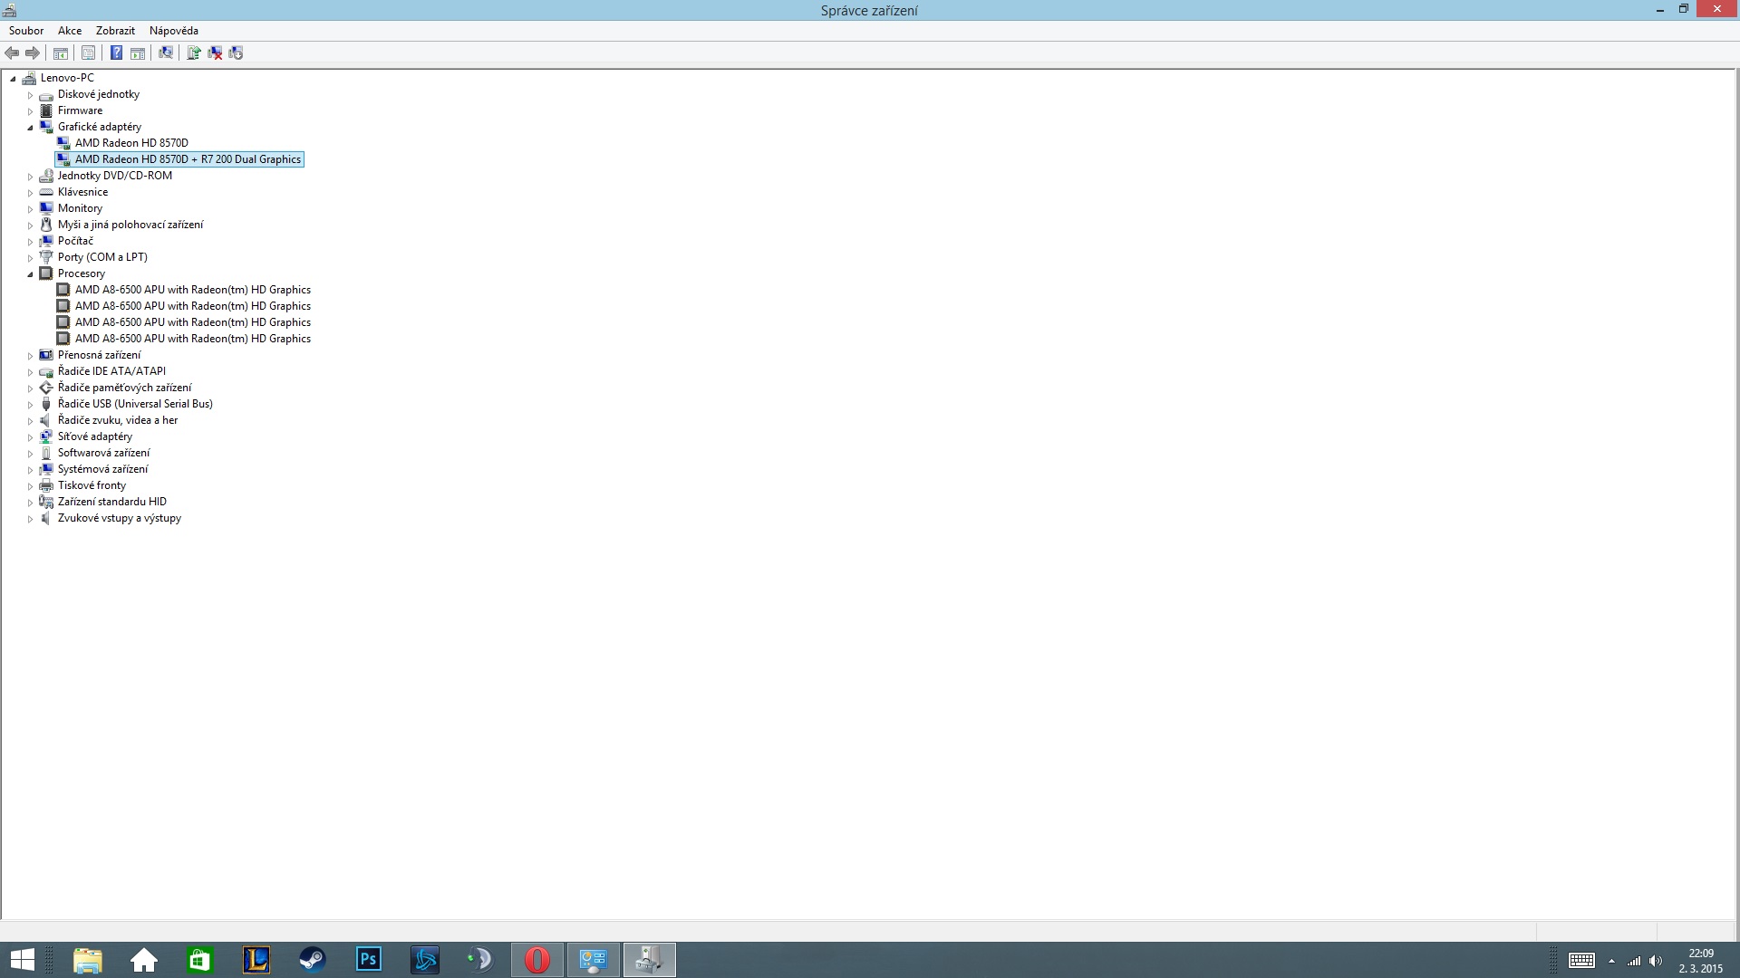Open the Akce menu
The width and height of the screenshot is (1740, 978).
(70, 31)
